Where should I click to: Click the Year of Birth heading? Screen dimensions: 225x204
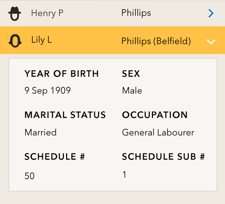point(62,74)
